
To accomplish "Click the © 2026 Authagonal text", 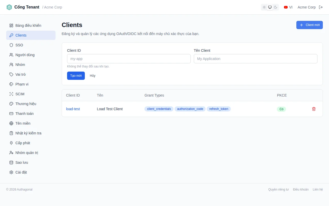I will click(19, 190).
